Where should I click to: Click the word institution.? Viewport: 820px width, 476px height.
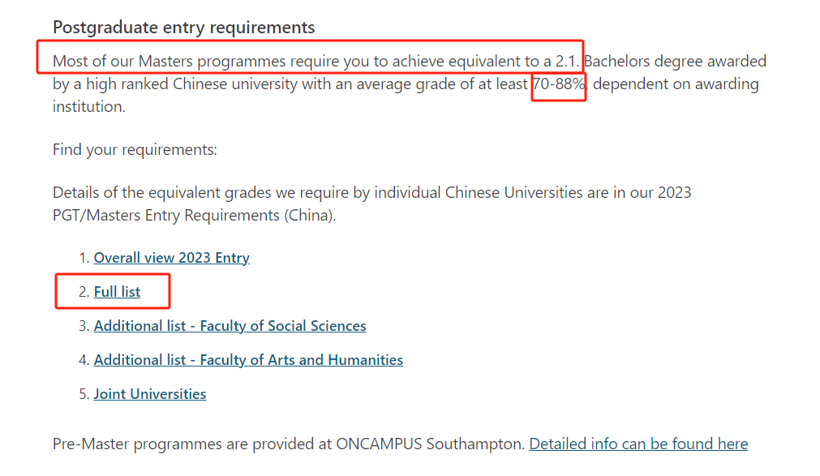tap(89, 107)
